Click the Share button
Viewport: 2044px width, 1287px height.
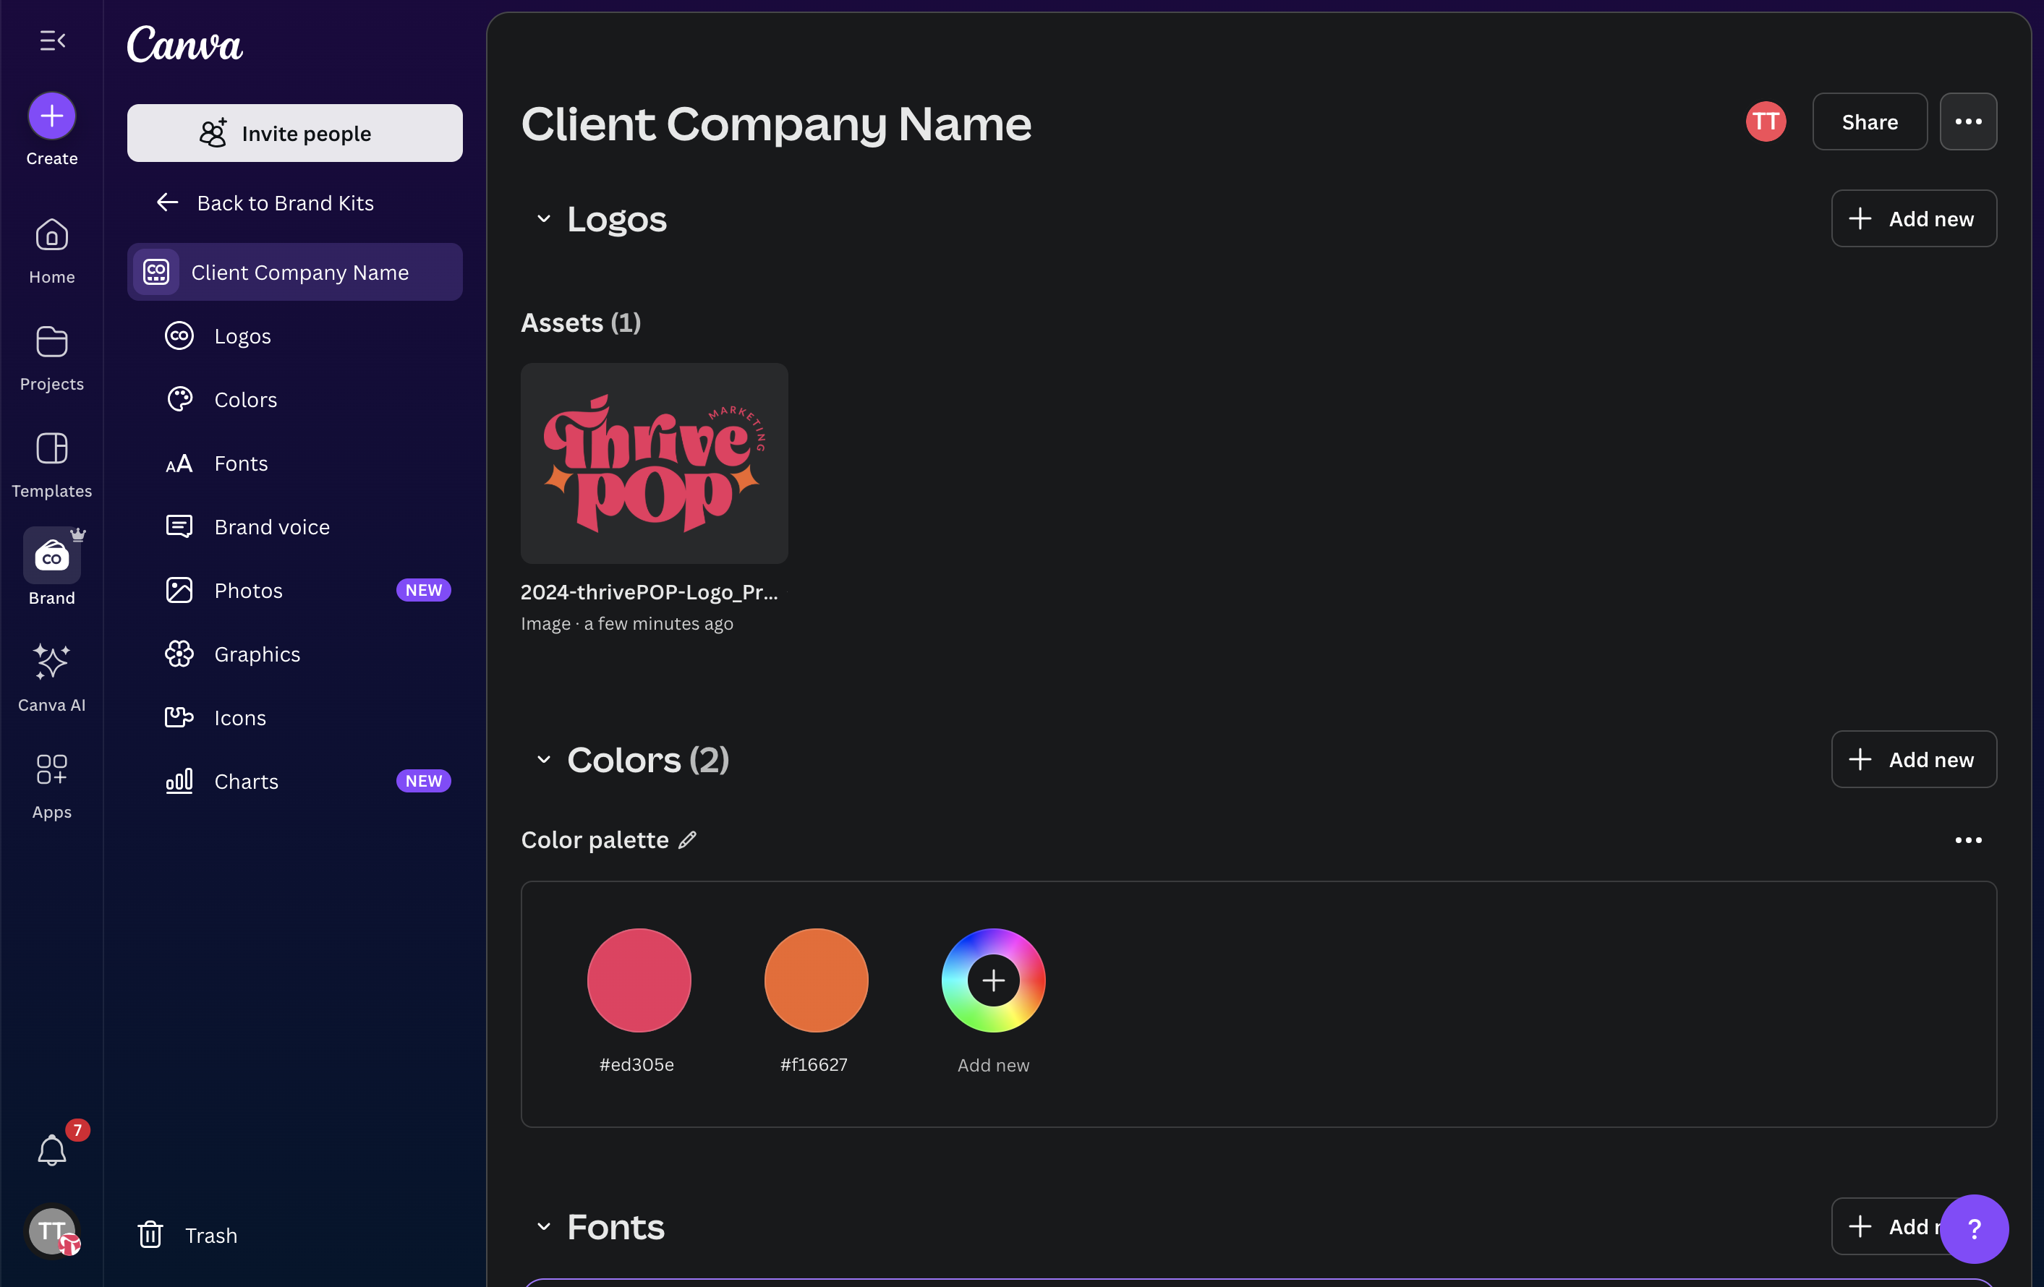[1870, 122]
